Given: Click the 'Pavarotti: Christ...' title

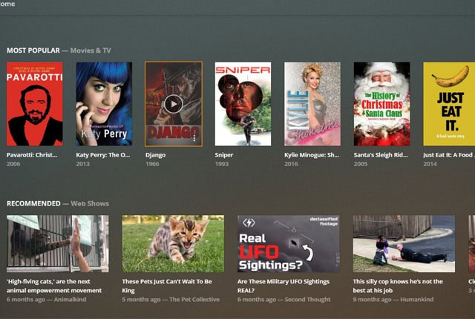Looking at the screenshot, I should pos(32,155).
